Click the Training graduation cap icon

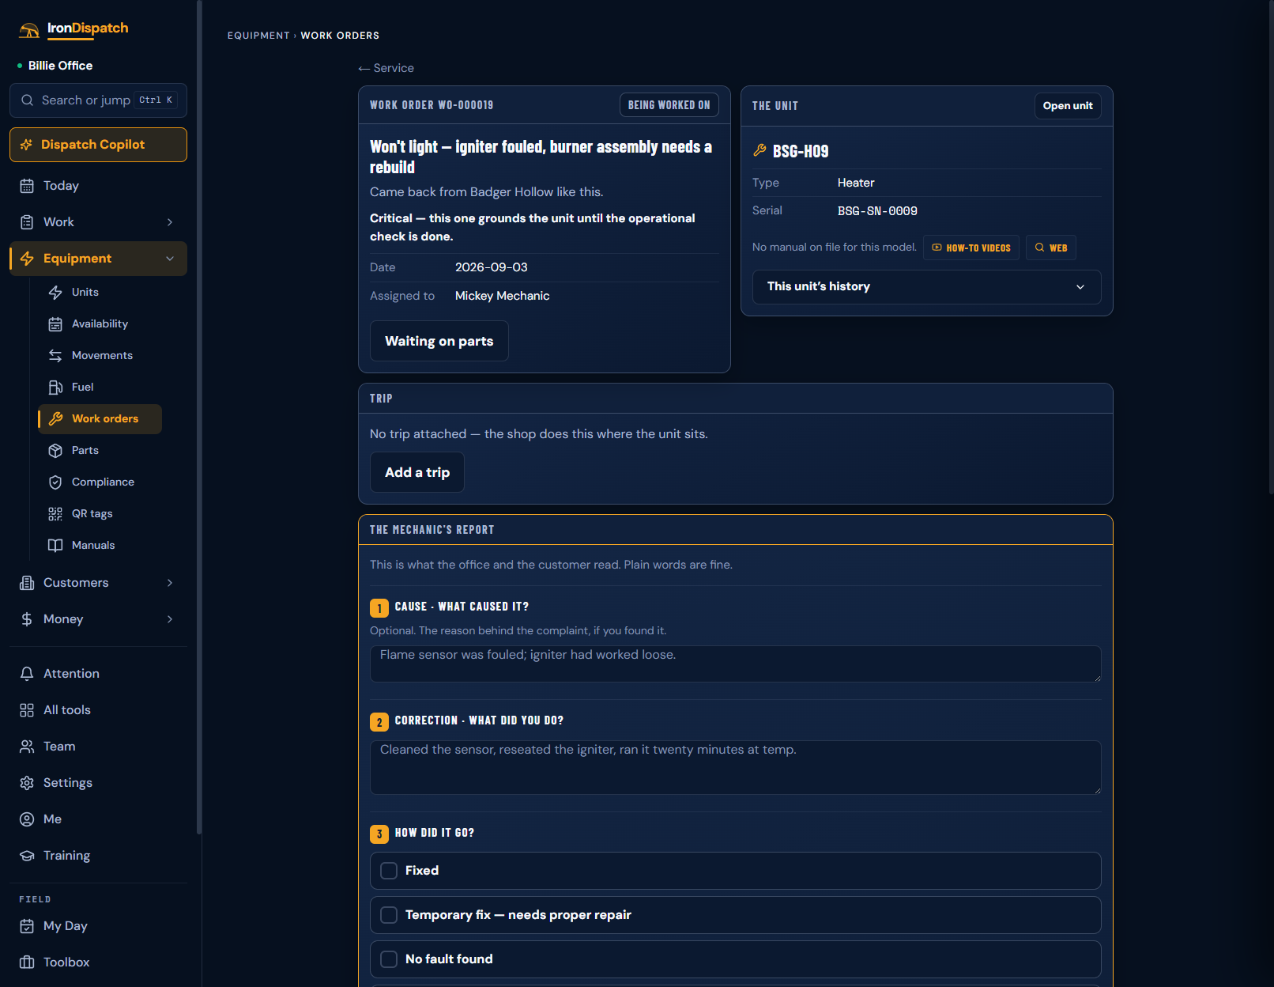coord(27,856)
